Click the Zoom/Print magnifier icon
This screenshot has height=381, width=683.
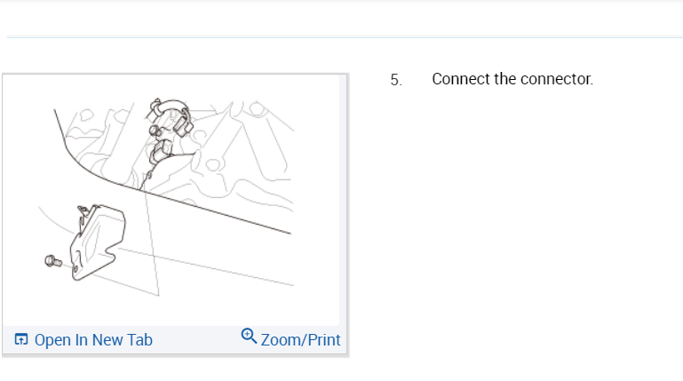(249, 336)
